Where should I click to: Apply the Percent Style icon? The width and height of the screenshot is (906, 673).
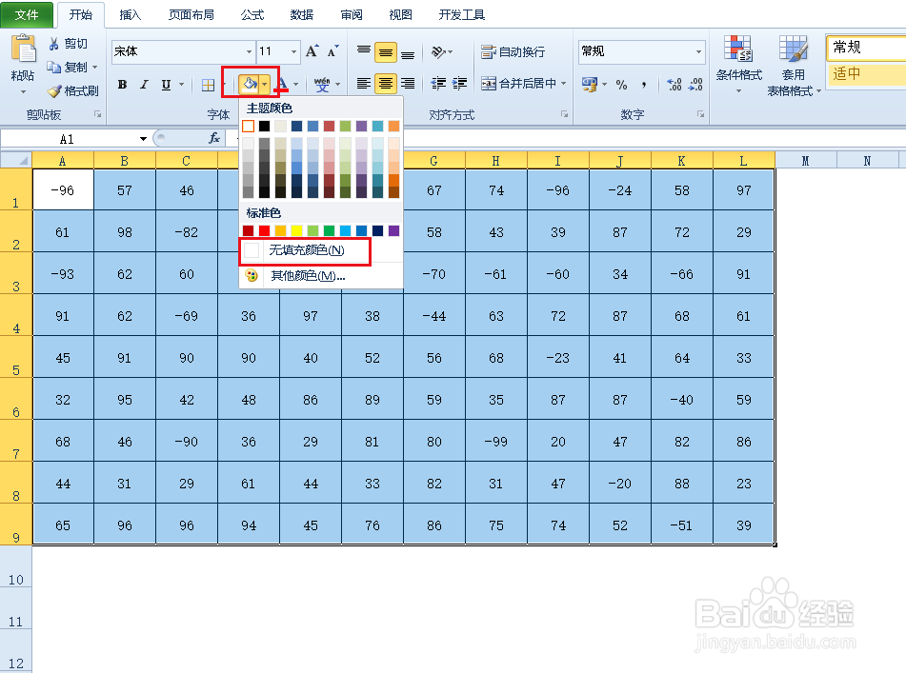coord(619,84)
